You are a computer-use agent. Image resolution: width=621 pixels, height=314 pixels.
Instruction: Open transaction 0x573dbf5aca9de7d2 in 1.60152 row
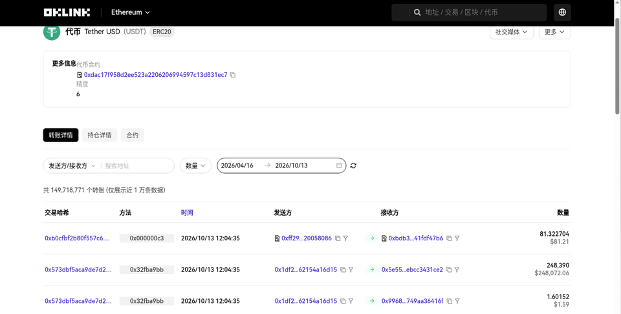click(x=78, y=301)
